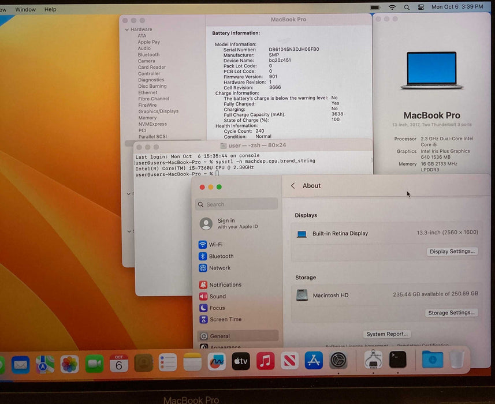Image resolution: width=495 pixels, height=404 pixels.
Task: Switch to Terminal via its Dock icon
Action: [x=397, y=359]
